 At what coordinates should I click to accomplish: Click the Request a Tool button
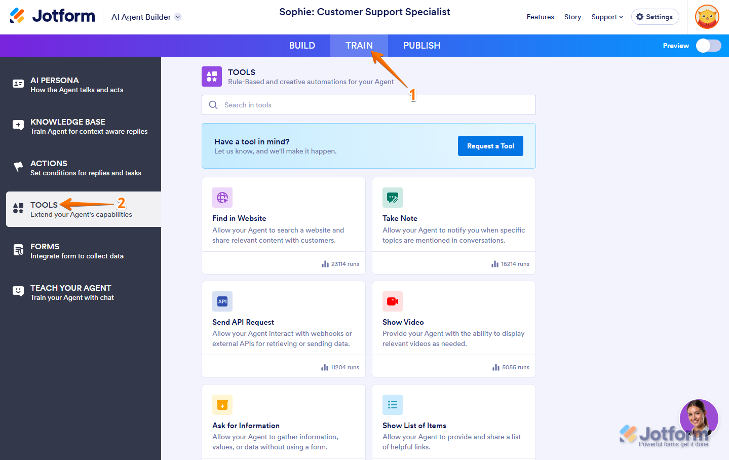tap(490, 146)
